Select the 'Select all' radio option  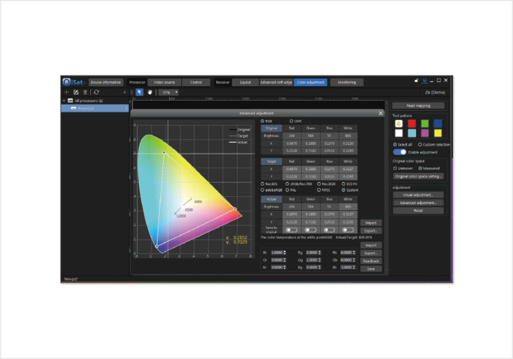point(395,145)
